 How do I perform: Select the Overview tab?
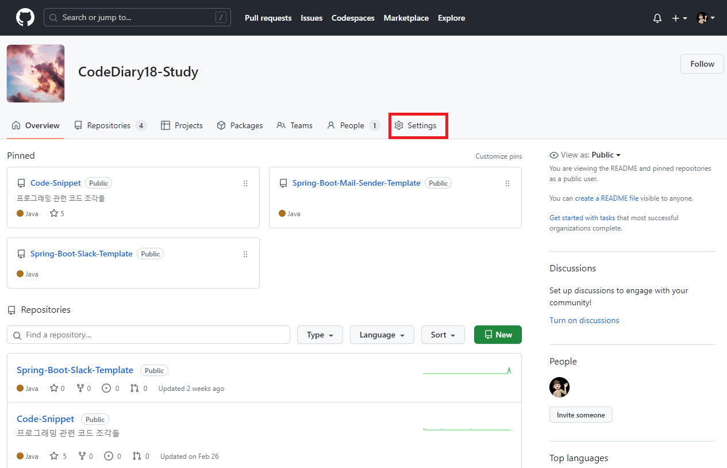pos(36,125)
